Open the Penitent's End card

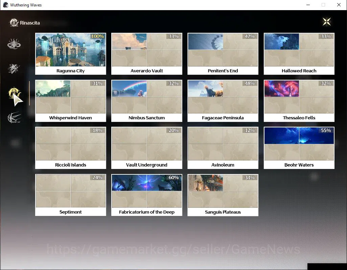(223, 54)
